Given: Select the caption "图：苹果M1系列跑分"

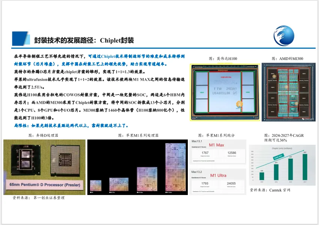Looking at the screenshot, I should pyautogui.click(x=216, y=135).
